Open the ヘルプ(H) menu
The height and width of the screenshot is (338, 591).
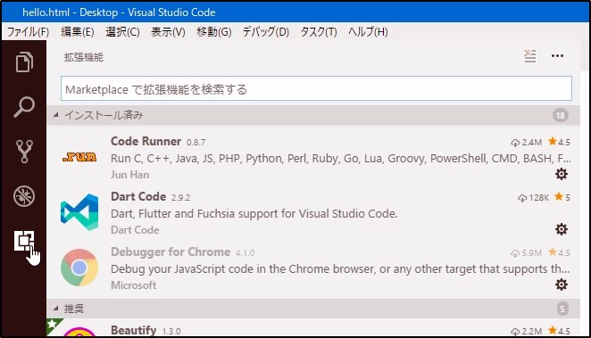368,32
